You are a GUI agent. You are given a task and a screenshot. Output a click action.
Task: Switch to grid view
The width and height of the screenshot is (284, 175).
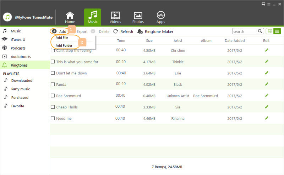[270, 31]
